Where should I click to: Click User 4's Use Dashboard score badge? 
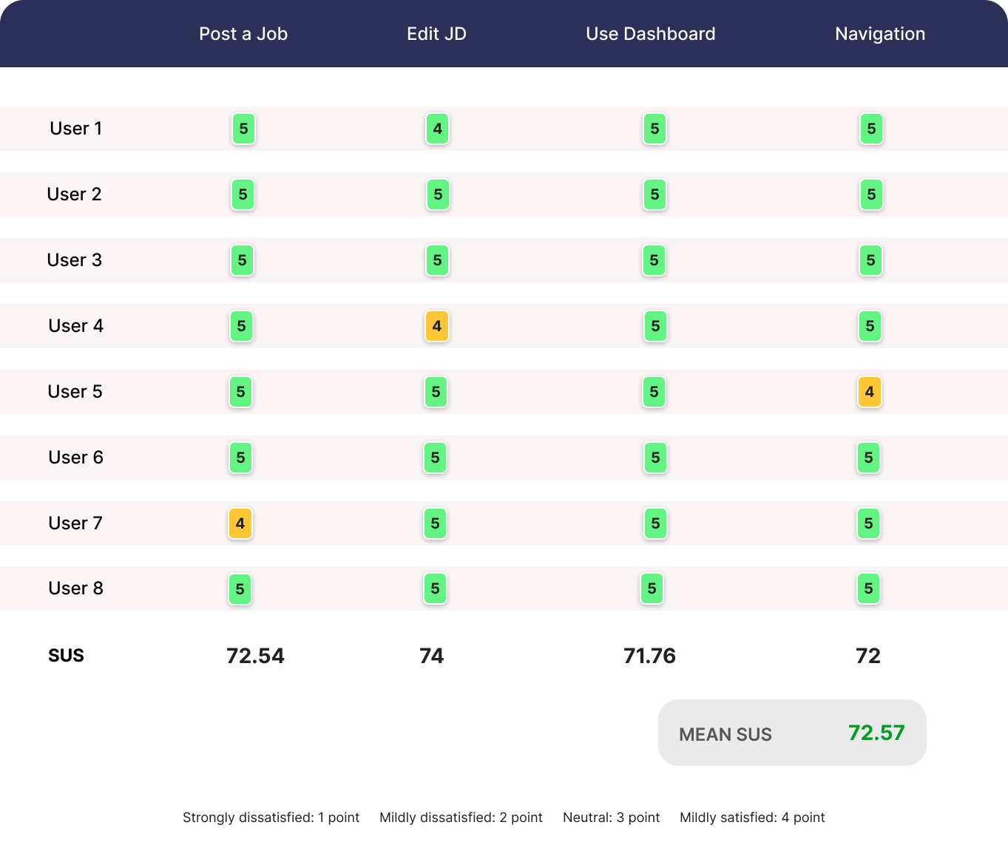point(655,326)
